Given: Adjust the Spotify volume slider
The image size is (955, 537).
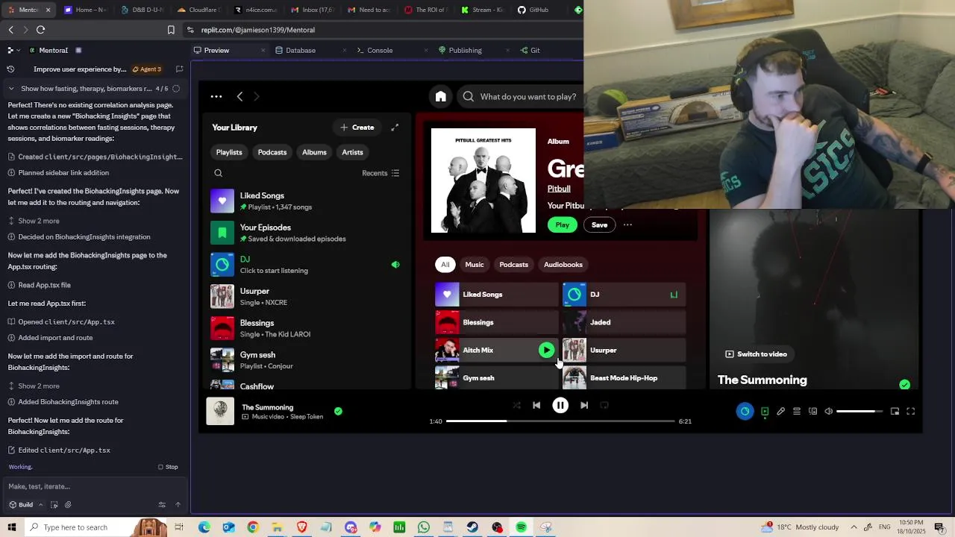Looking at the screenshot, I should click(x=859, y=411).
